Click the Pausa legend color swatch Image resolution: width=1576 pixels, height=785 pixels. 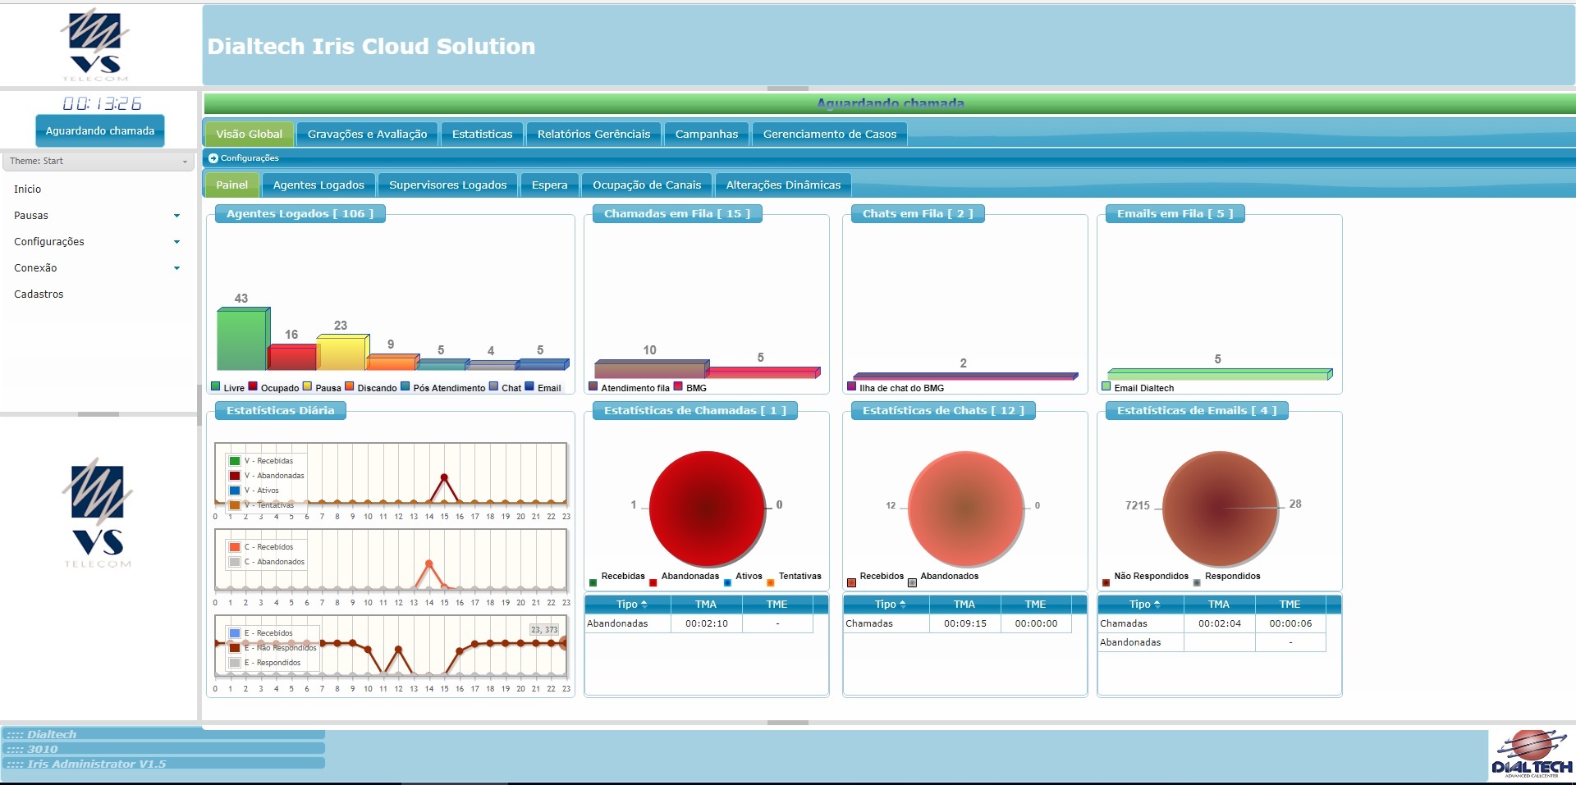point(307,386)
